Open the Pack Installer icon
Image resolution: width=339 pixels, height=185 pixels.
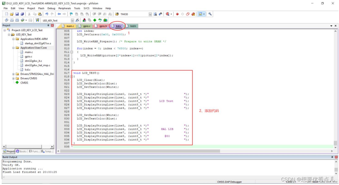click(105, 20)
